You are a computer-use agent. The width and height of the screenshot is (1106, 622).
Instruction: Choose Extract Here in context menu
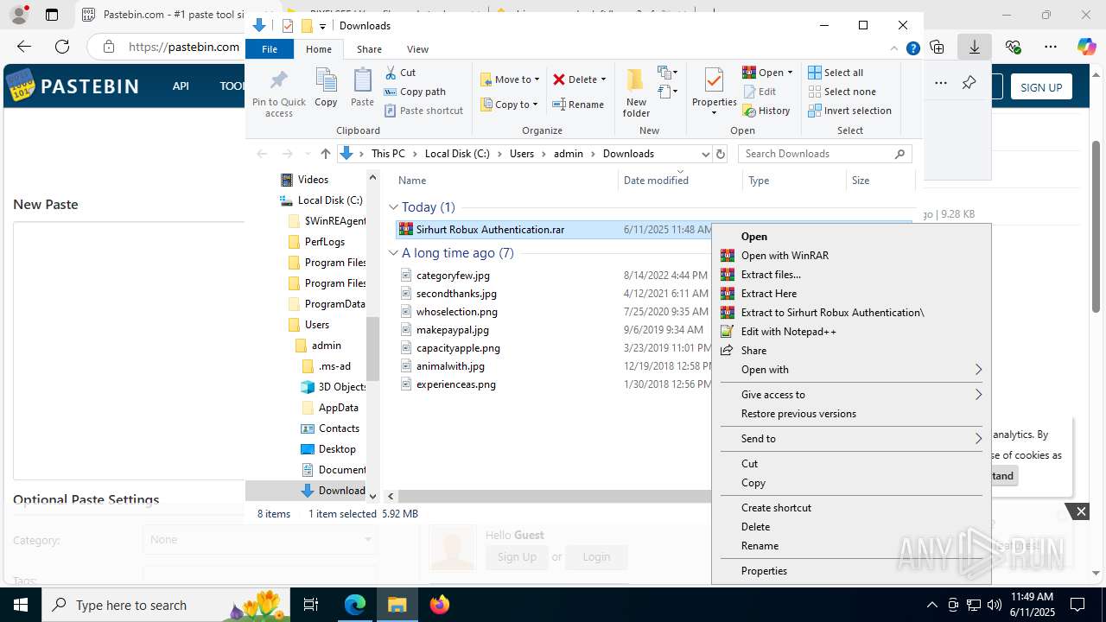851,294
